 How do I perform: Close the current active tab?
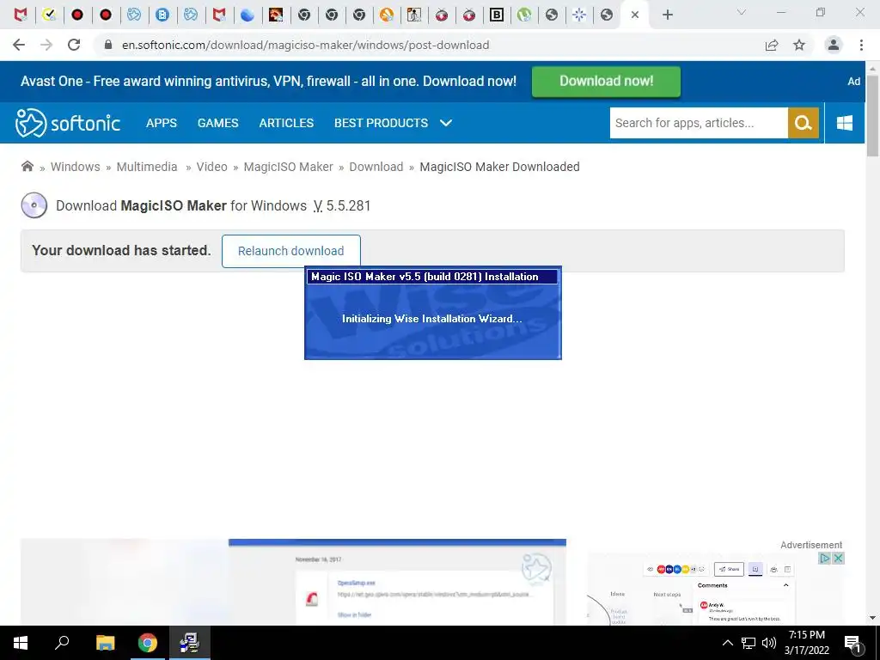tap(635, 15)
